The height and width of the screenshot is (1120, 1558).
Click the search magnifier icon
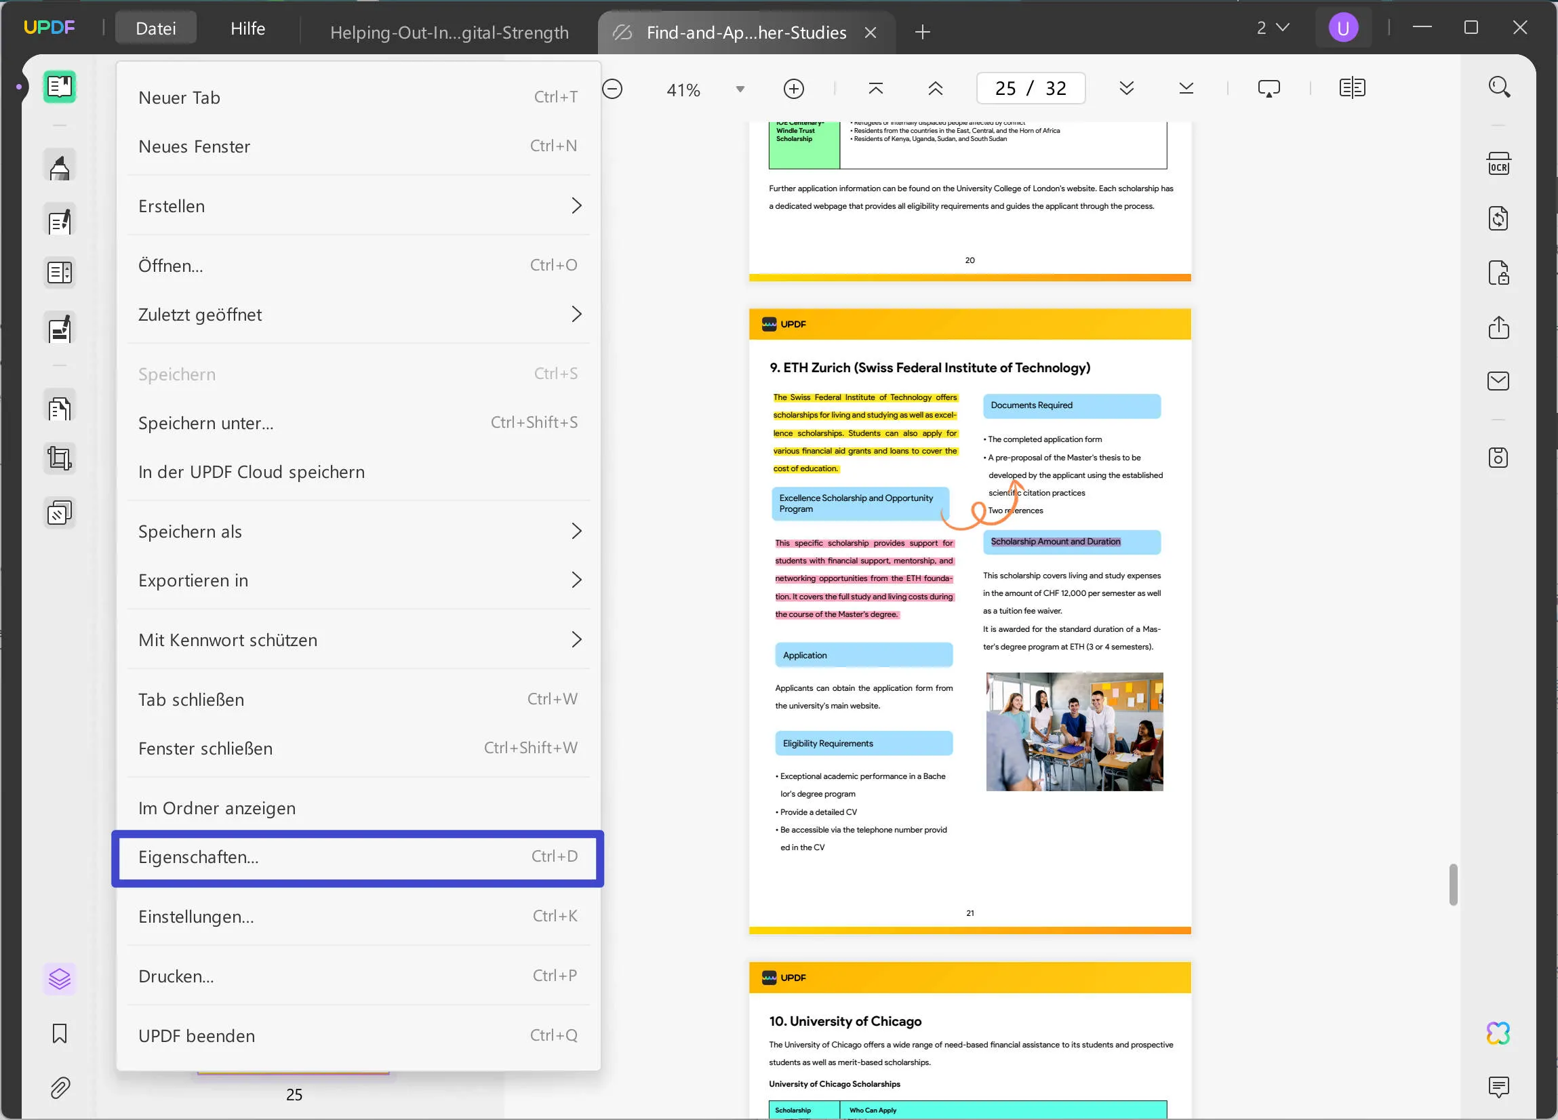click(x=1498, y=87)
